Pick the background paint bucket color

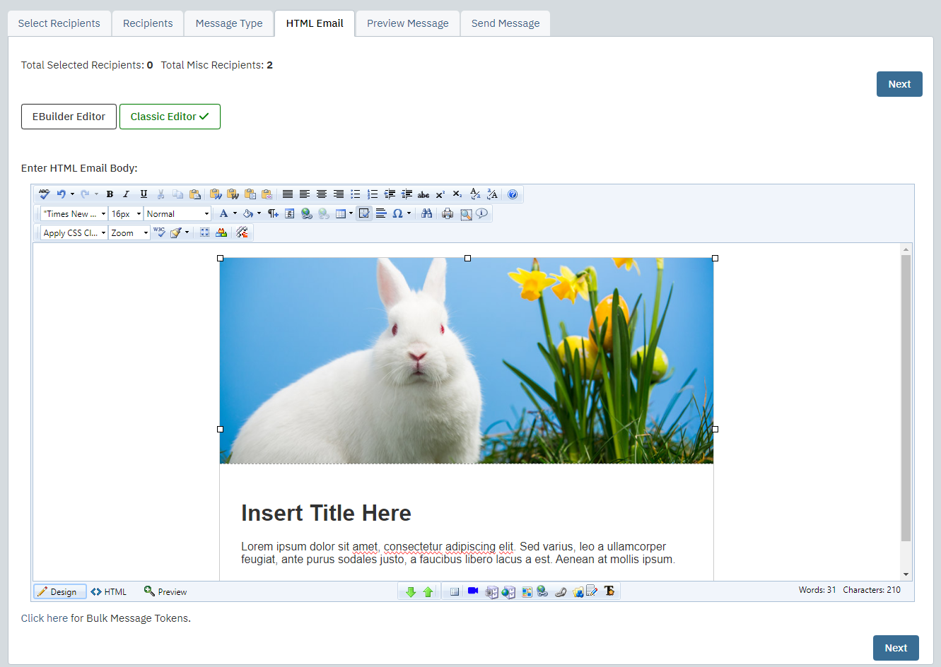248,213
